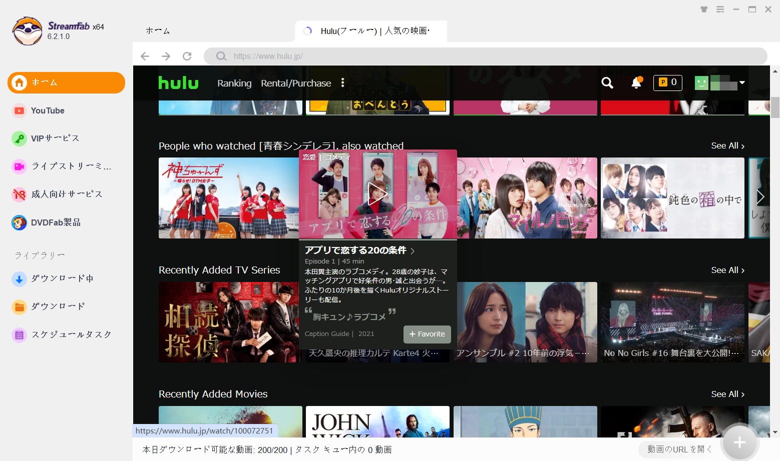Play アプリで恋する20の条件 preview
Image resolution: width=780 pixels, height=461 pixels.
(377, 194)
